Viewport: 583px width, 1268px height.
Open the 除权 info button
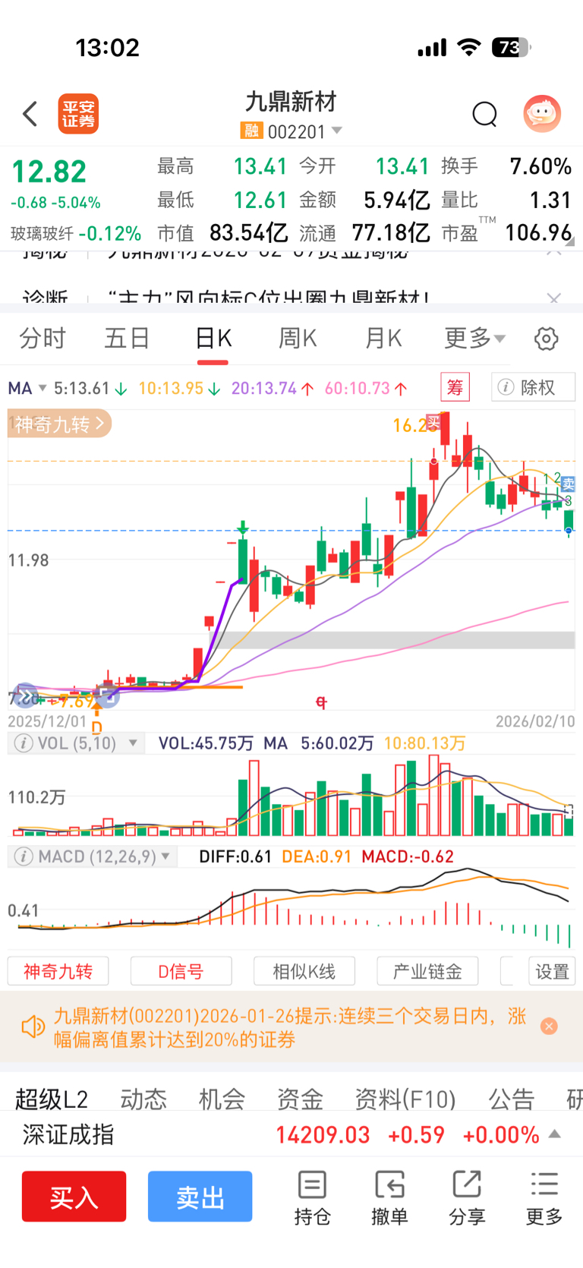coord(533,387)
